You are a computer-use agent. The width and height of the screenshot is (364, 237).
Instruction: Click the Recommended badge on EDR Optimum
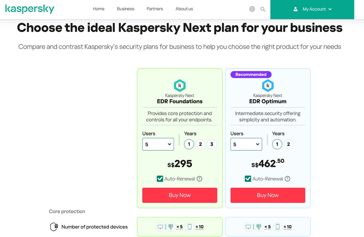[x=251, y=74]
